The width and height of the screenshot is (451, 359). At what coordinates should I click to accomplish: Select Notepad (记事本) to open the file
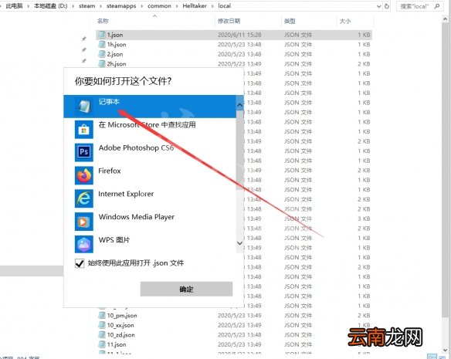tap(150, 106)
